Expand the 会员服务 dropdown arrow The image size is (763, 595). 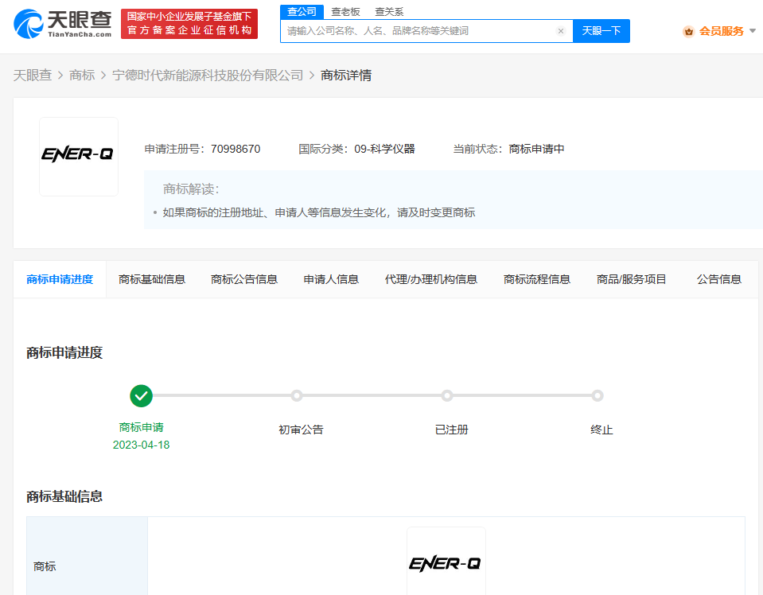click(753, 31)
